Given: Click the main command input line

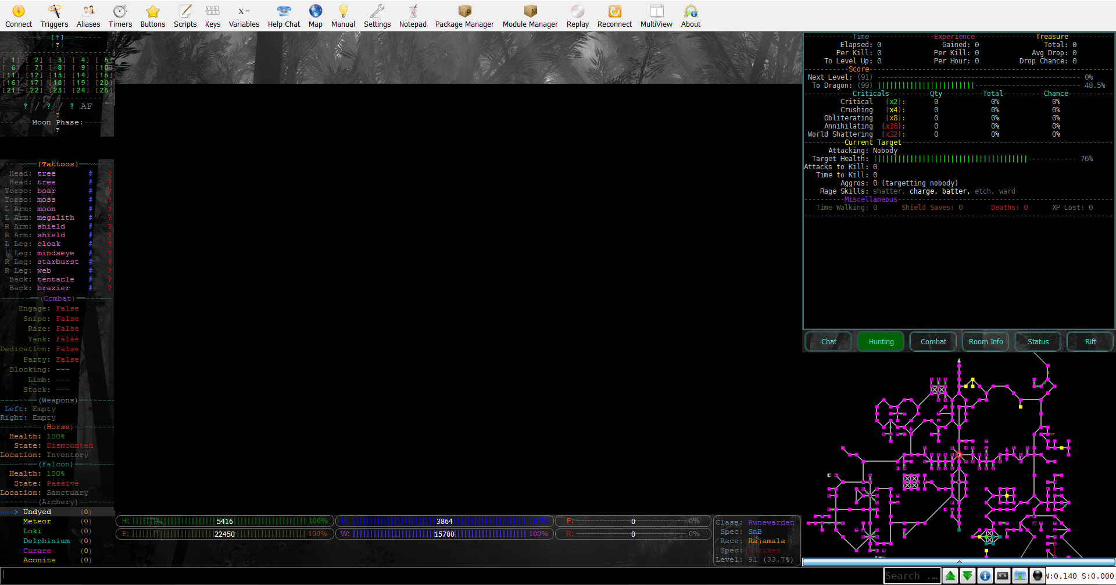Looking at the screenshot, I should click(x=441, y=576).
